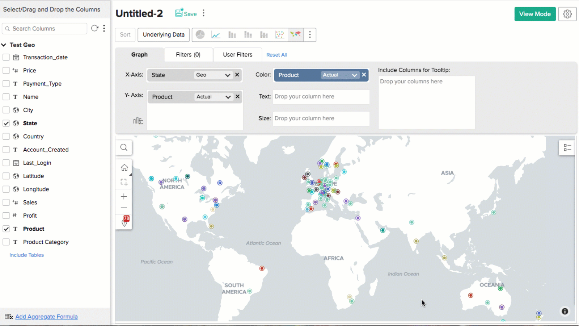This screenshot has width=579, height=326.
Task: Activate the map area selection tool
Action: (x=124, y=182)
